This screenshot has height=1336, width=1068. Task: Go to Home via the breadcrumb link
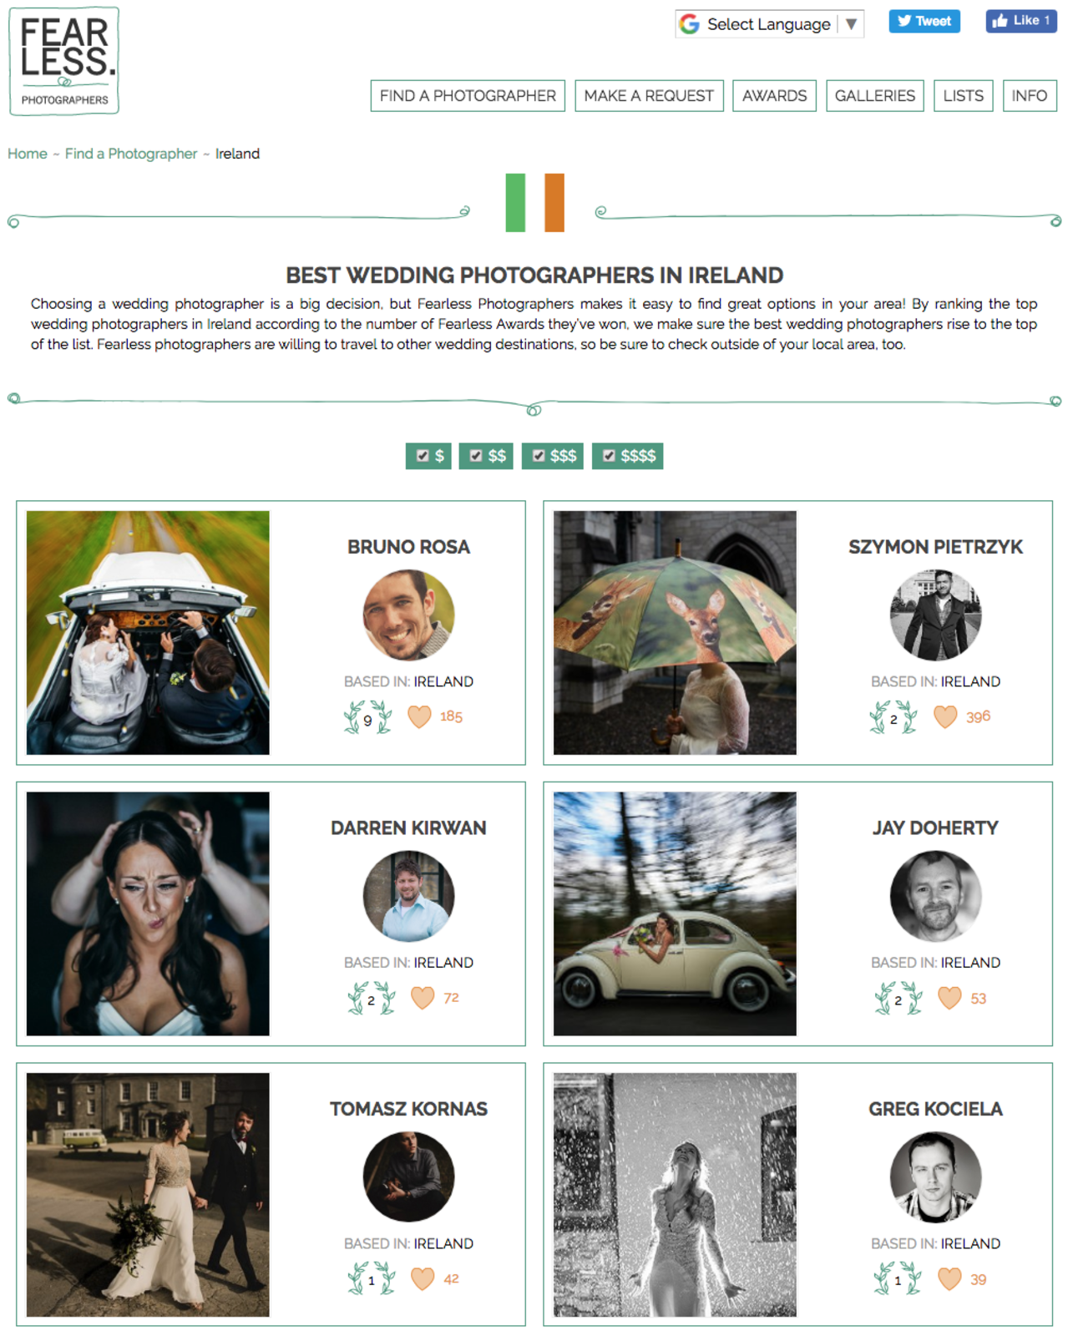[28, 154]
